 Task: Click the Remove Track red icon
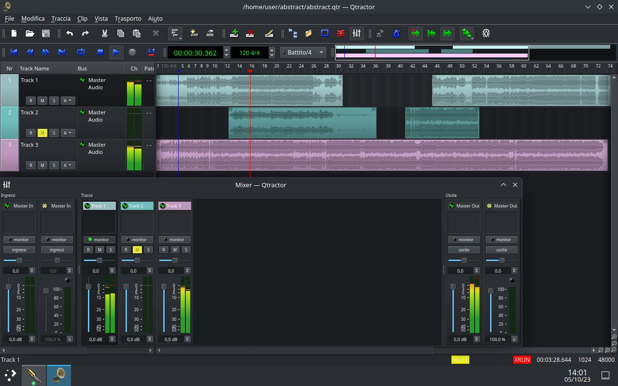[250, 33]
